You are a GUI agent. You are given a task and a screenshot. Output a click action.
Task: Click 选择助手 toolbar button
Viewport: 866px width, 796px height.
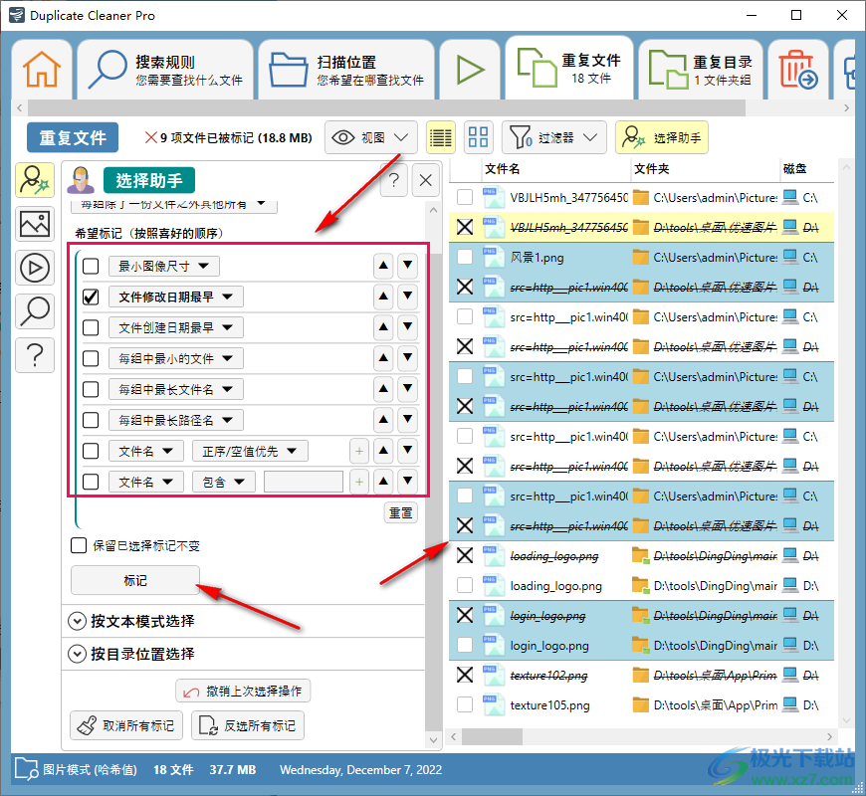(662, 137)
